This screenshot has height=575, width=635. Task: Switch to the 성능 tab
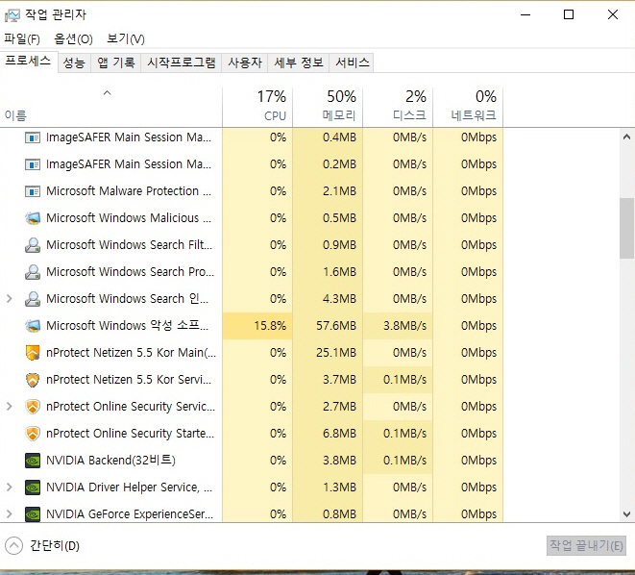[74, 62]
